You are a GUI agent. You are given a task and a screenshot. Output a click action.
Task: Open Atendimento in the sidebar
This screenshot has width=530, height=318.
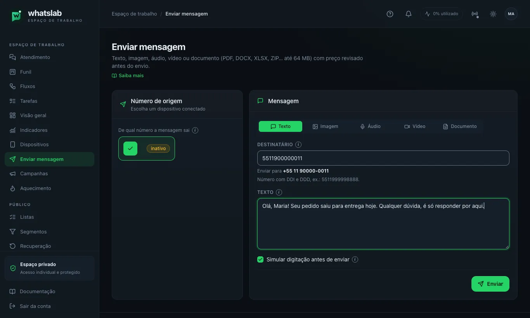click(49, 57)
